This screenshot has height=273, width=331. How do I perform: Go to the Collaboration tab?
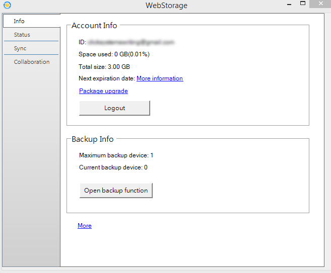tap(31, 62)
